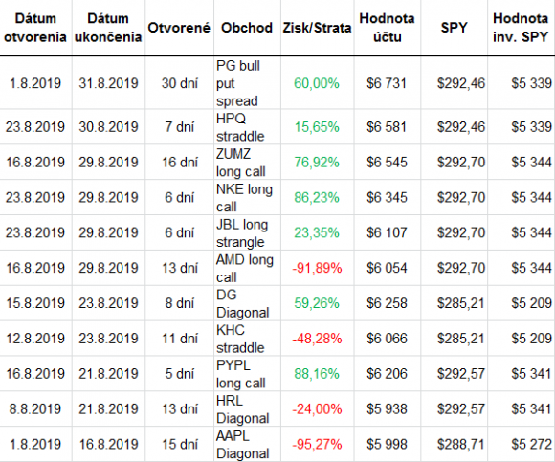Screen dimensions: 555x462
Task: Select the 'Hodnota účtu' header cell
Action: coord(388,28)
